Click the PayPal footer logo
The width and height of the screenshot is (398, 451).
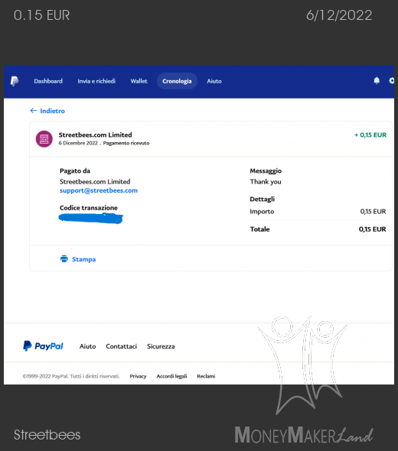43,346
